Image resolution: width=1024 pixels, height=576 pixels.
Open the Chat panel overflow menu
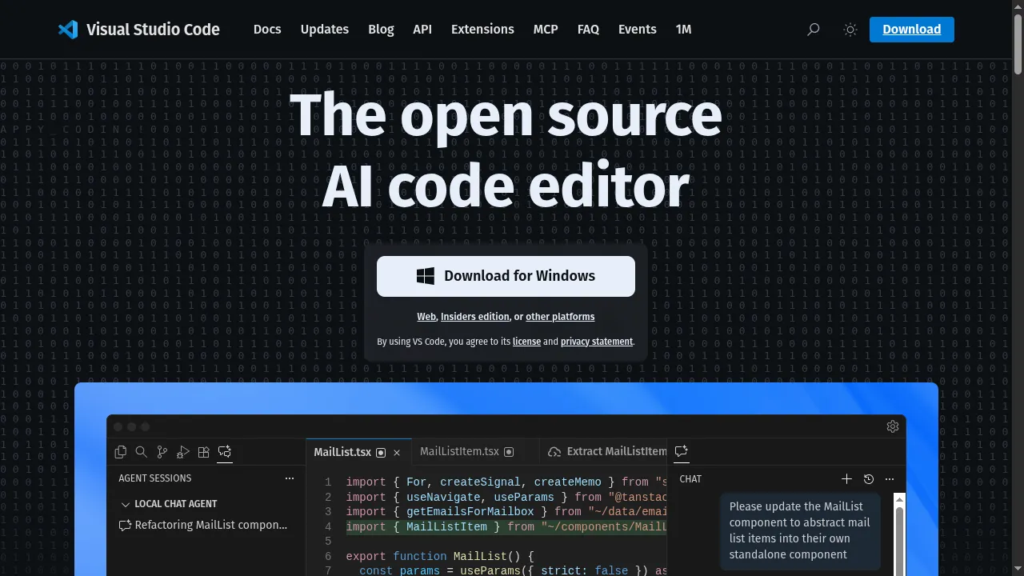click(x=890, y=479)
